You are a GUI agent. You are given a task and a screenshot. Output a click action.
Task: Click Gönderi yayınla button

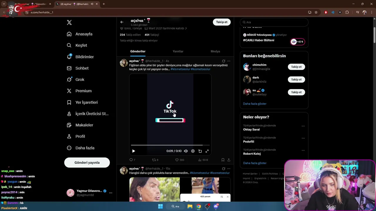(x=87, y=162)
